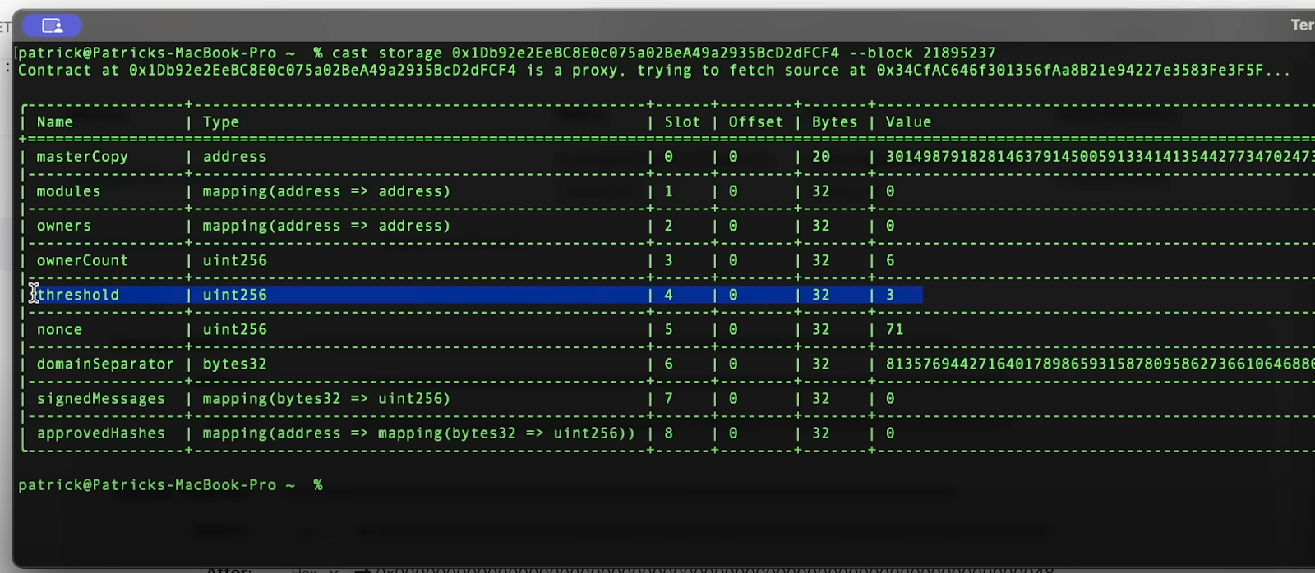Select the 'ownerCount' name cell

(82, 260)
